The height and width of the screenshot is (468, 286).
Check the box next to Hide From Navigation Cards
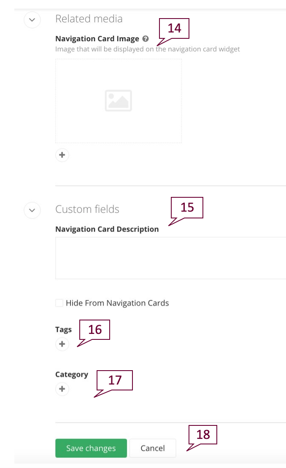pos(59,303)
